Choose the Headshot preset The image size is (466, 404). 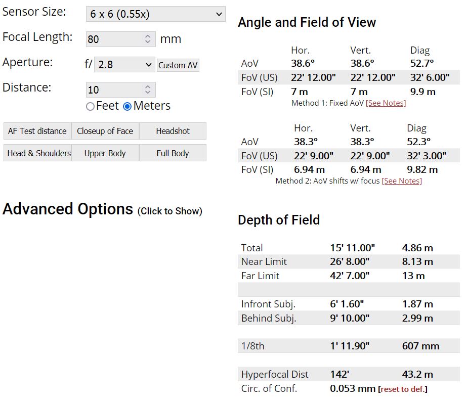(173, 131)
